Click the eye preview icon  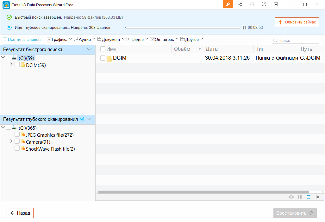[291, 197]
